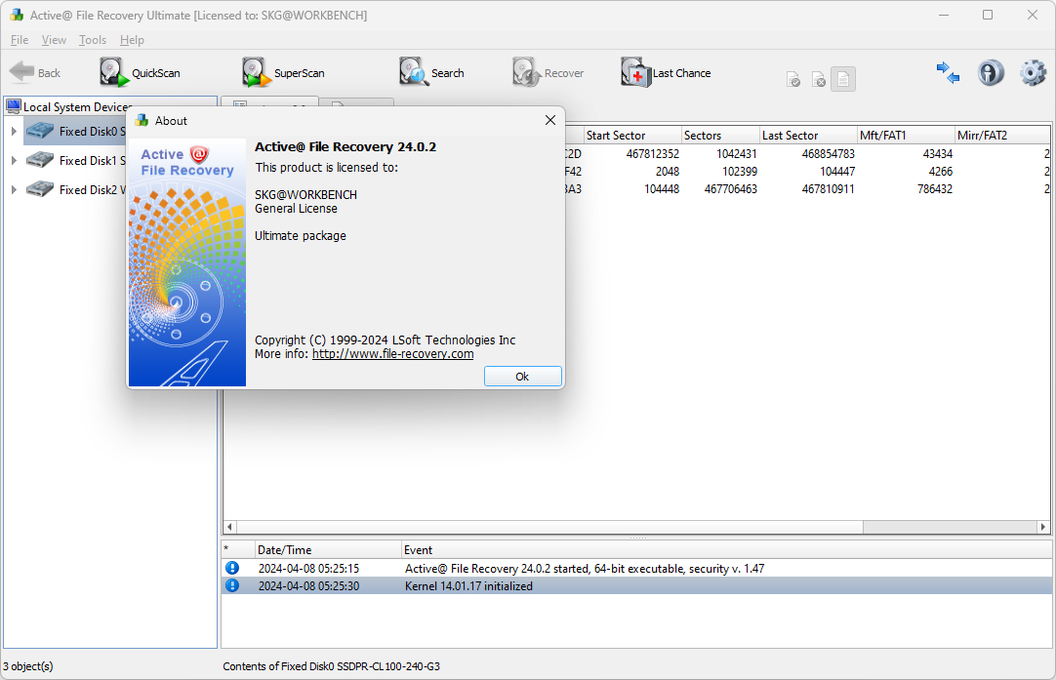The height and width of the screenshot is (680, 1056).
Task: Click the Mft/FAT1 value 786432
Action: pos(934,188)
